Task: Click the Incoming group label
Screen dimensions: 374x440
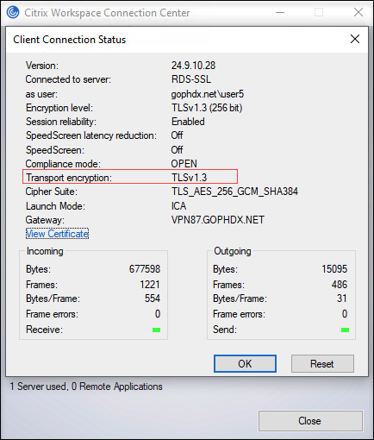Action: 45,251
